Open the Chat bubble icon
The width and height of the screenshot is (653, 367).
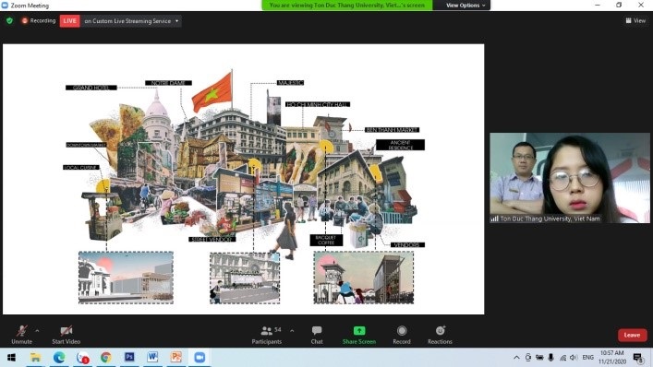point(317,331)
